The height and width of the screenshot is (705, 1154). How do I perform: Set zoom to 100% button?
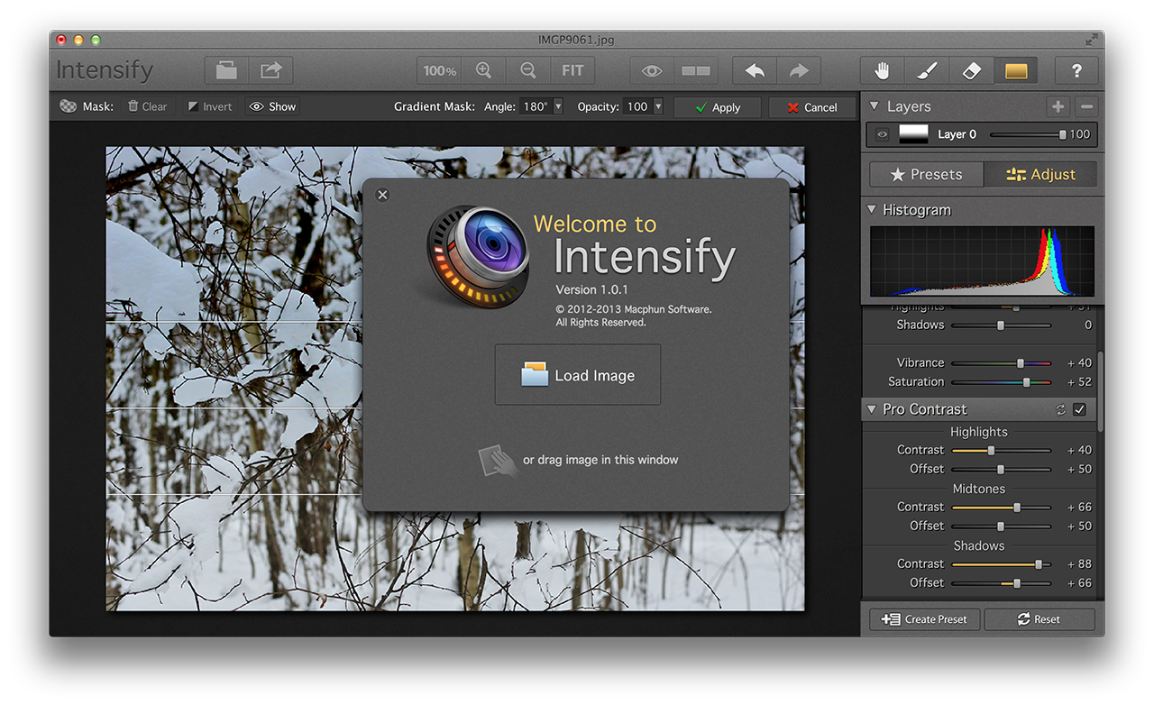click(x=439, y=70)
